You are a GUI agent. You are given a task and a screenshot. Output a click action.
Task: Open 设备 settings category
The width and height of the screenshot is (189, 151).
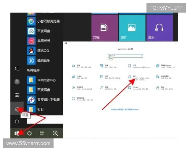[x=108, y=66]
